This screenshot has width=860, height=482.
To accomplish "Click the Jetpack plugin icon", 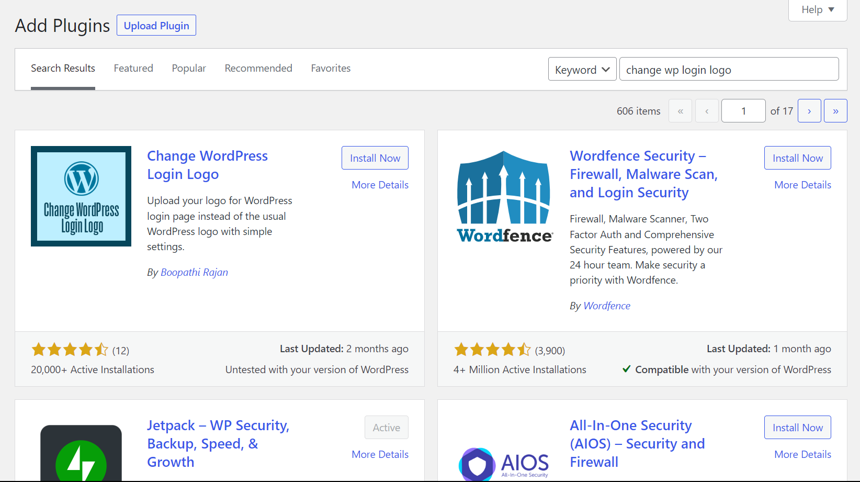I will coord(81,454).
